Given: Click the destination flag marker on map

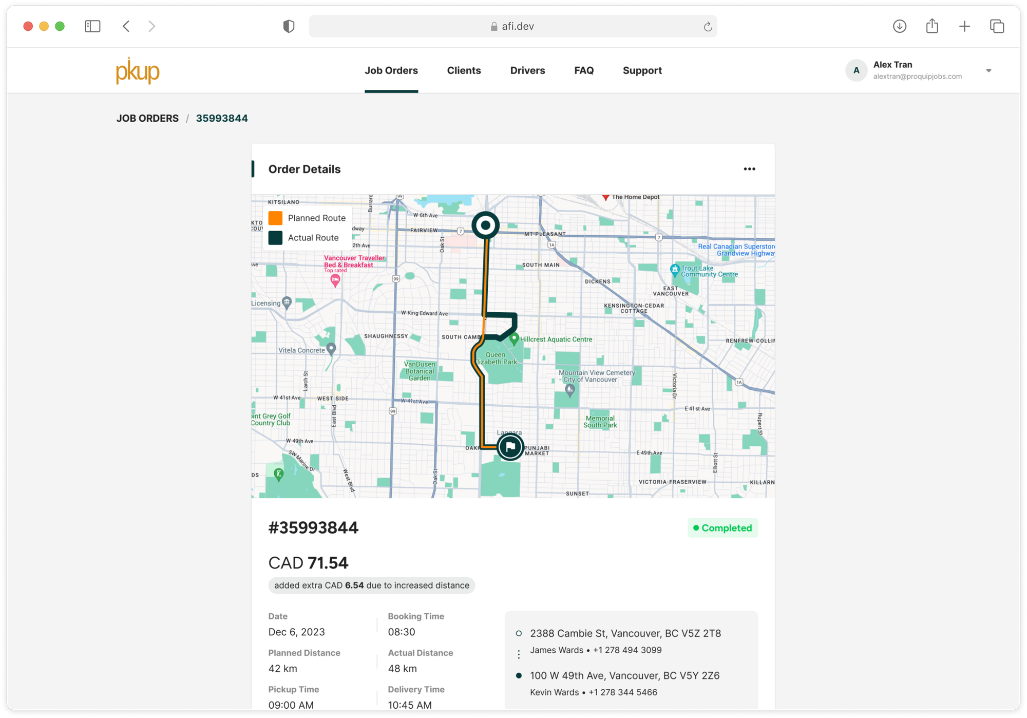Looking at the screenshot, I should click(x=510, y=447).
